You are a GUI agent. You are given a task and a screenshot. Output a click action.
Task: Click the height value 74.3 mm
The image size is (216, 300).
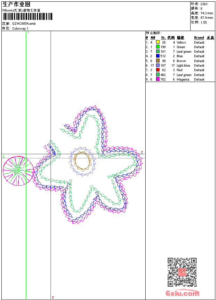207,13
